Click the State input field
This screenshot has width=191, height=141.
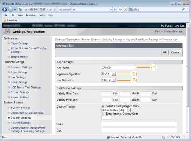pyautogui.click(x=139, y=124)
